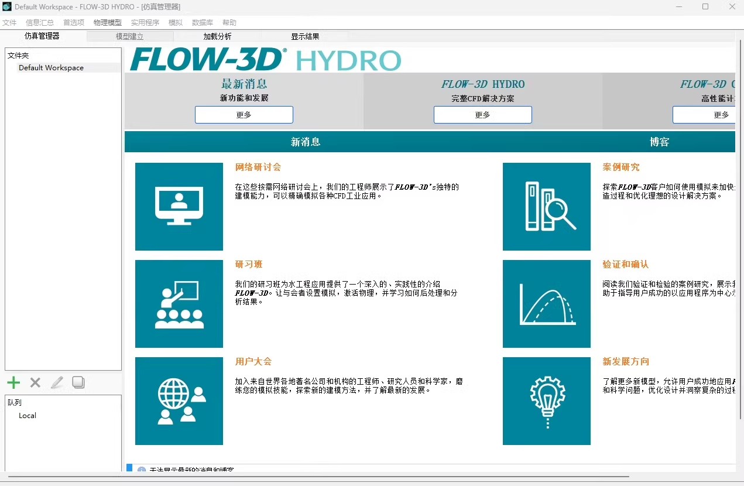Click the horizontal scrollbar at window bottom
The height and width of the screenshot is (486, 744).
pyautogui.click(x=319, y=477)
